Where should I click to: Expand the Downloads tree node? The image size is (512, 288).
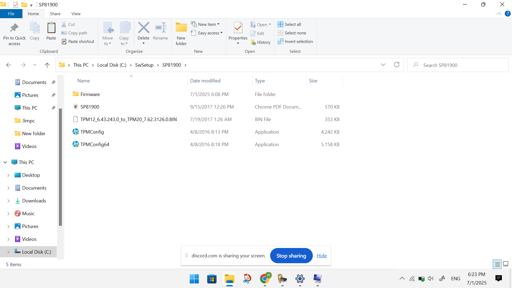[8, 201]
